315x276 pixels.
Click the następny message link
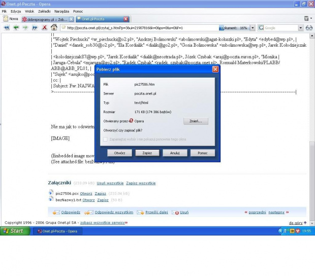tap(276, 212)
